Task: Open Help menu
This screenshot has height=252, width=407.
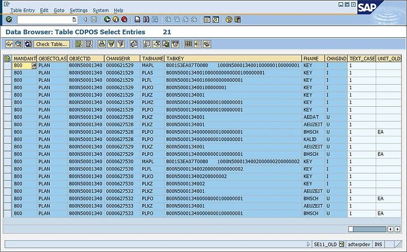Action: (118, 10)
